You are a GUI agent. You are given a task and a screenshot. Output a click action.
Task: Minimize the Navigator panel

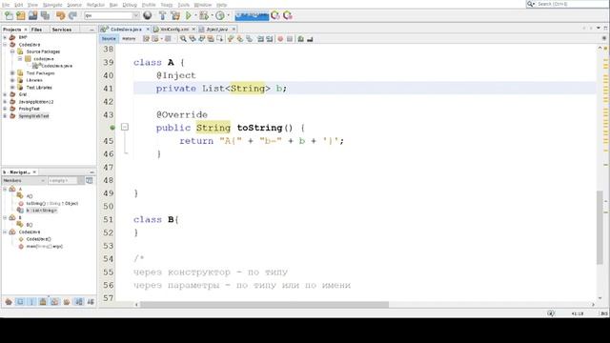[x=91, y=171]
